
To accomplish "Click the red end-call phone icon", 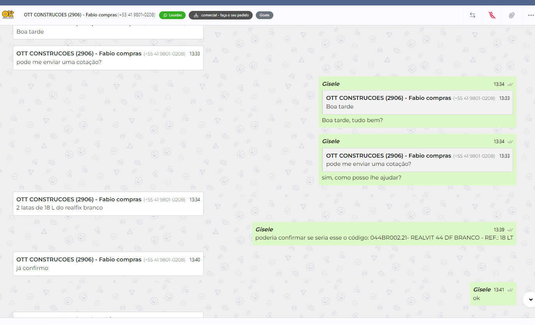I will click(492, 15).
